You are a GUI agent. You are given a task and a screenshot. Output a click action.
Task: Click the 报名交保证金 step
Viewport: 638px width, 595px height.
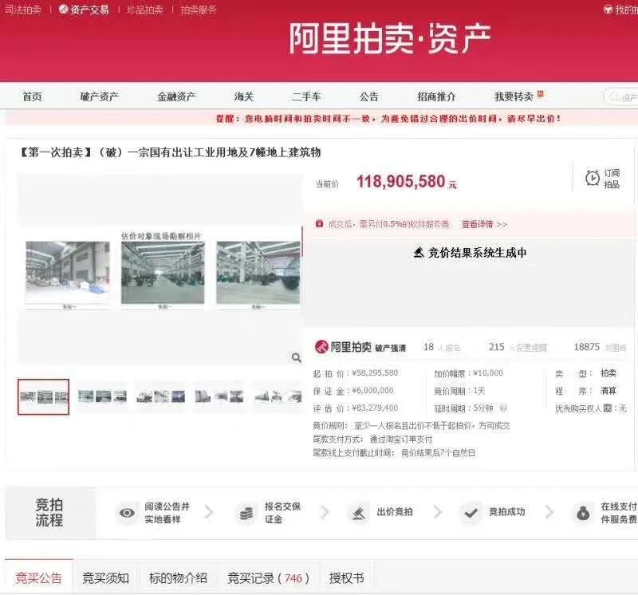pos(282,513)
